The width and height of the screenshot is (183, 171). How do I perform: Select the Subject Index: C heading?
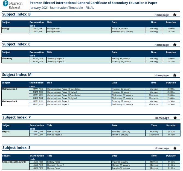[16, 44]
